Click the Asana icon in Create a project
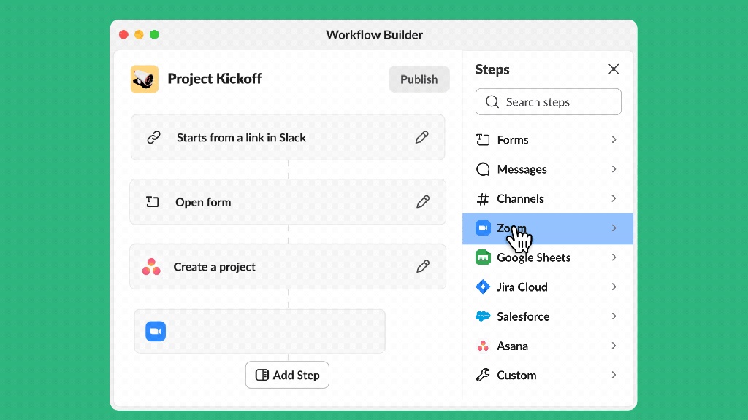The width and height of the screenshot is (748, 420). pyautogui.click(x=151, y=267)
